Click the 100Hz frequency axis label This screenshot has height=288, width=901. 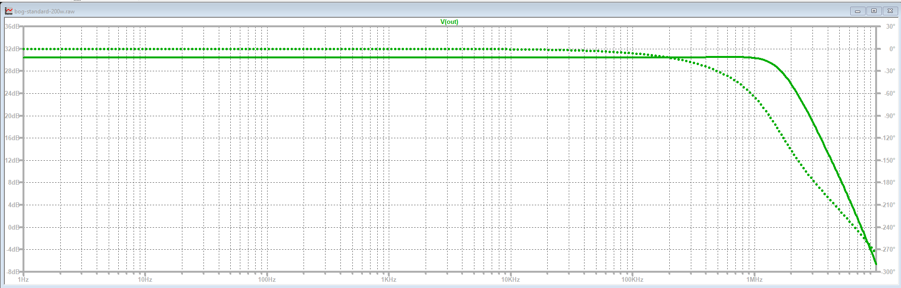[x=267, y=279]
